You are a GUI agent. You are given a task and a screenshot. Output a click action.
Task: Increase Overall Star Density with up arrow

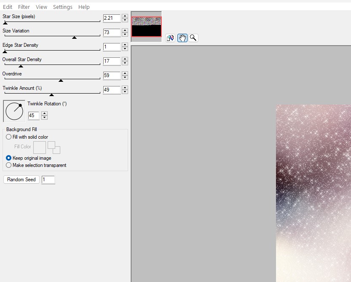(125, 59)
